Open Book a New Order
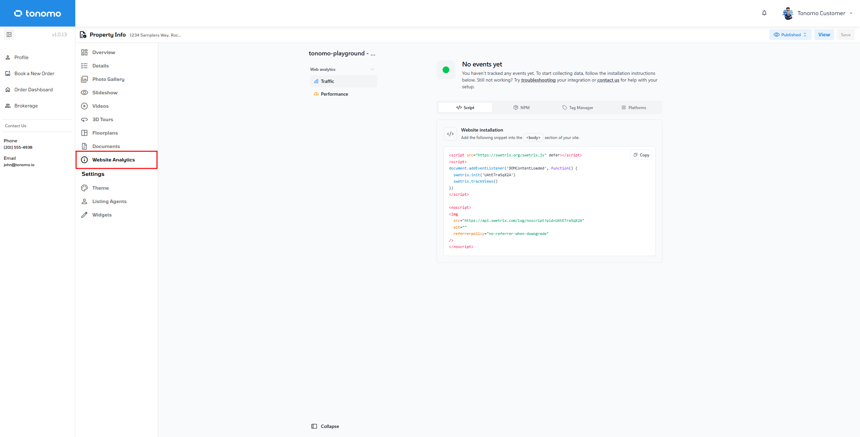Viewport: 860px width, 437px height. pyautogui.click(x=34, y=74)
